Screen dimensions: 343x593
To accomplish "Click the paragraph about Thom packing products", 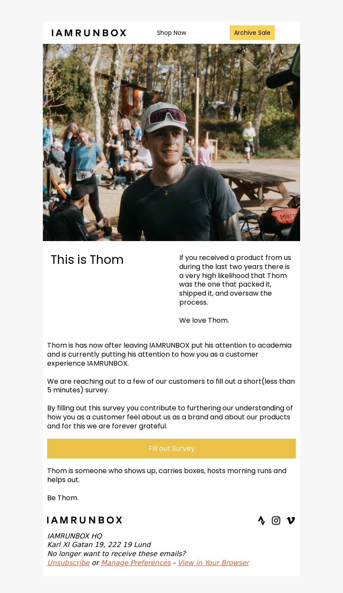I will pos(235,280).
